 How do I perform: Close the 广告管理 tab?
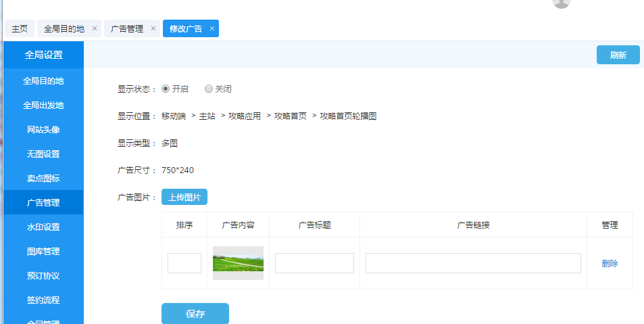[153, 28]
